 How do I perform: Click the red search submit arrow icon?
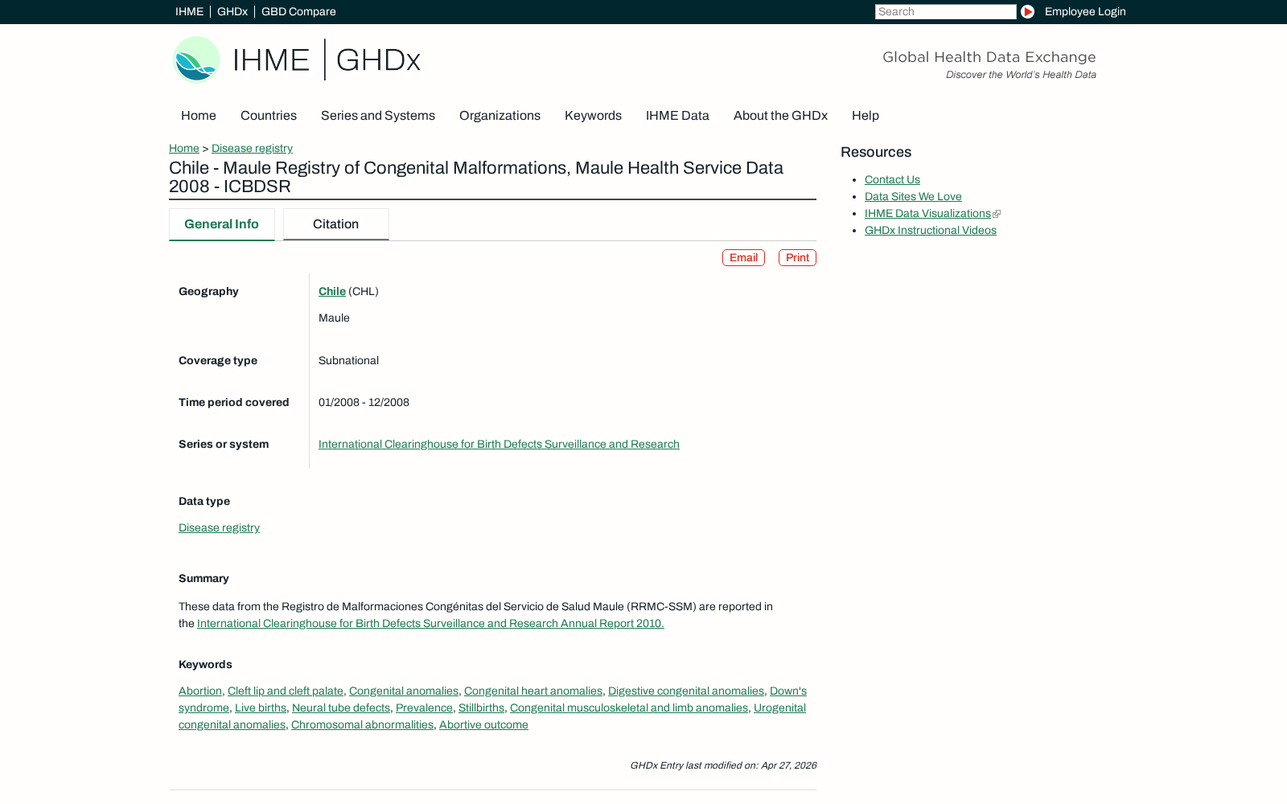pyautogui.click(x=1027, y=11)
